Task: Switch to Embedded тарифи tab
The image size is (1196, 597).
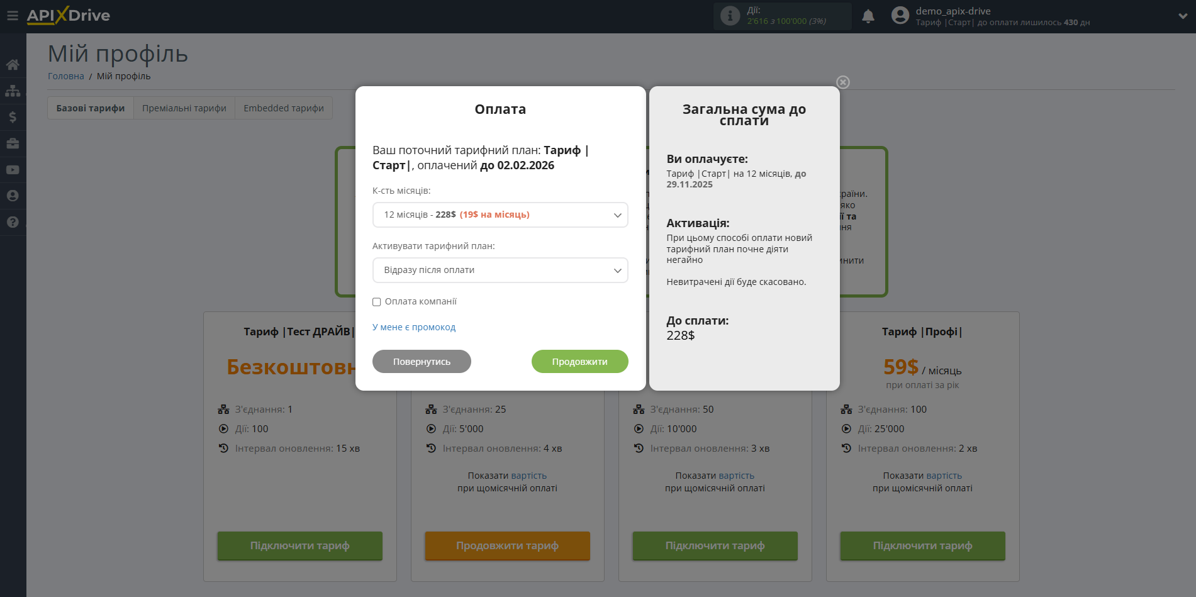Action: pos(284,108)
